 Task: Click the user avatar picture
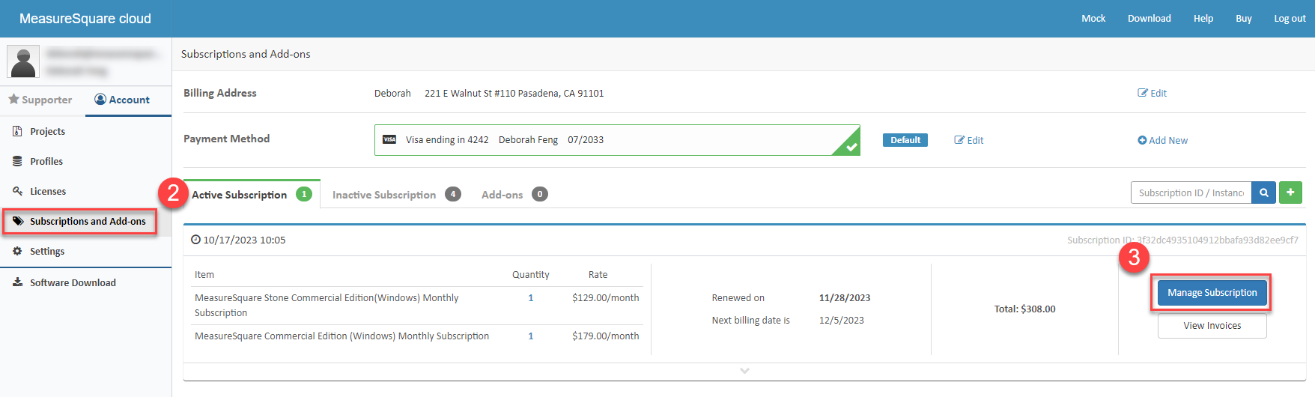click(x=23, y=61)
